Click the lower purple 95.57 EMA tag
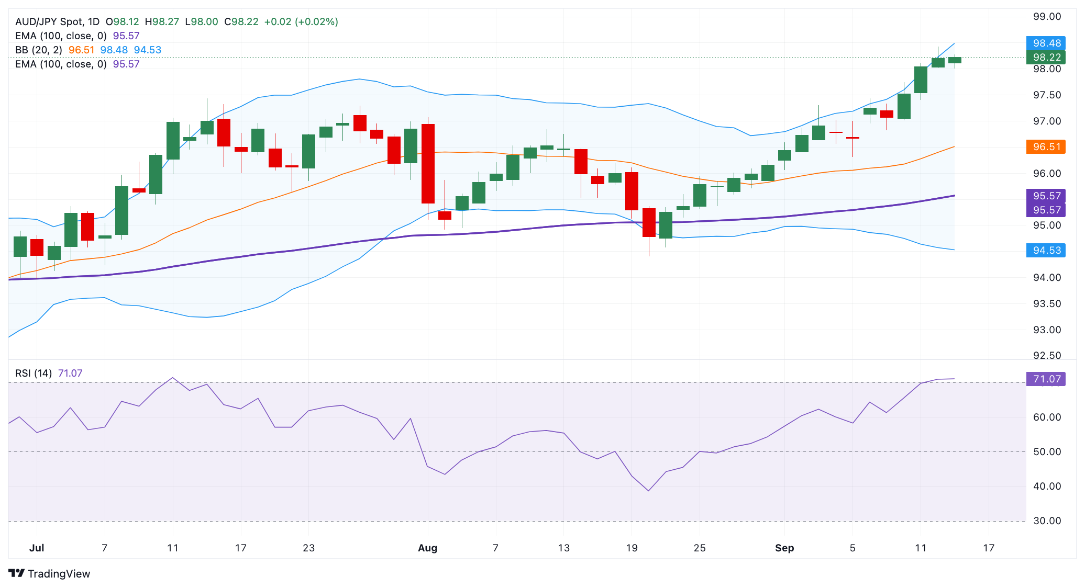Screen dimensions: 1085x588 coord(1046,210)
